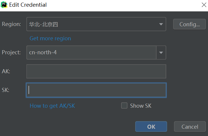Open the Region combo box showing 华北-北京四
This screenshot has width=208, height=136.
pos(91,24)
